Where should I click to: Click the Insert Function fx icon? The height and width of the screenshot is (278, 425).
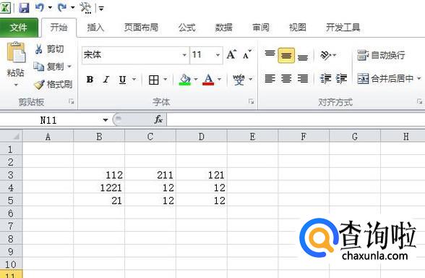click(x=158, y=119)
